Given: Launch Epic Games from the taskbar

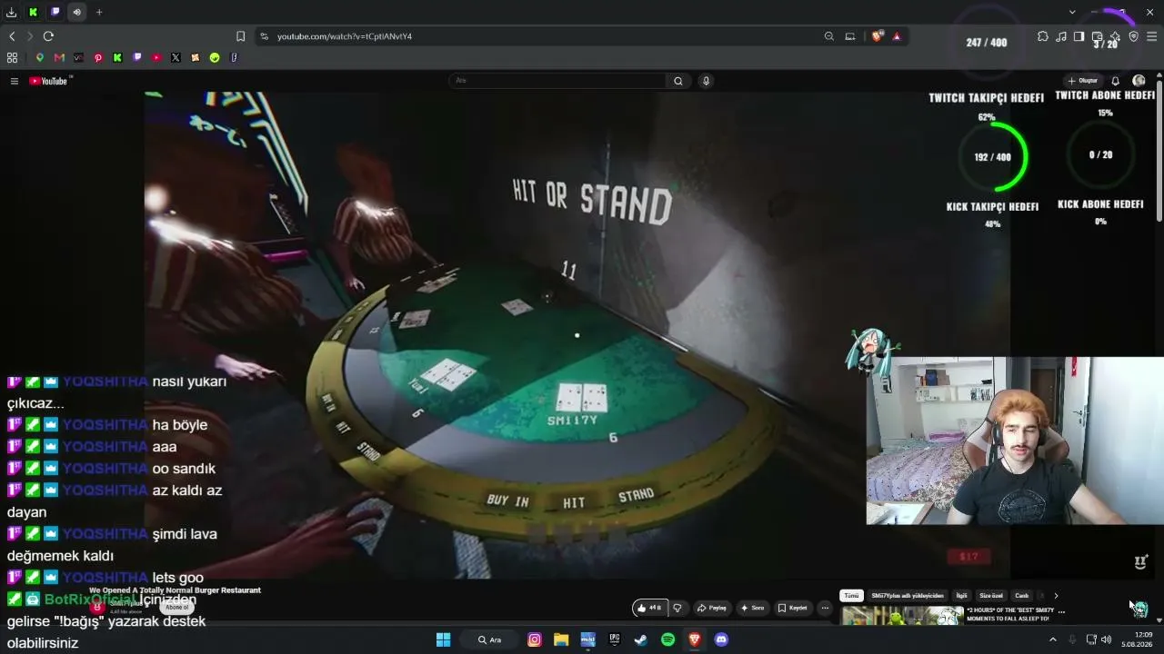Looking at the screenshot, I should [615, 639].
